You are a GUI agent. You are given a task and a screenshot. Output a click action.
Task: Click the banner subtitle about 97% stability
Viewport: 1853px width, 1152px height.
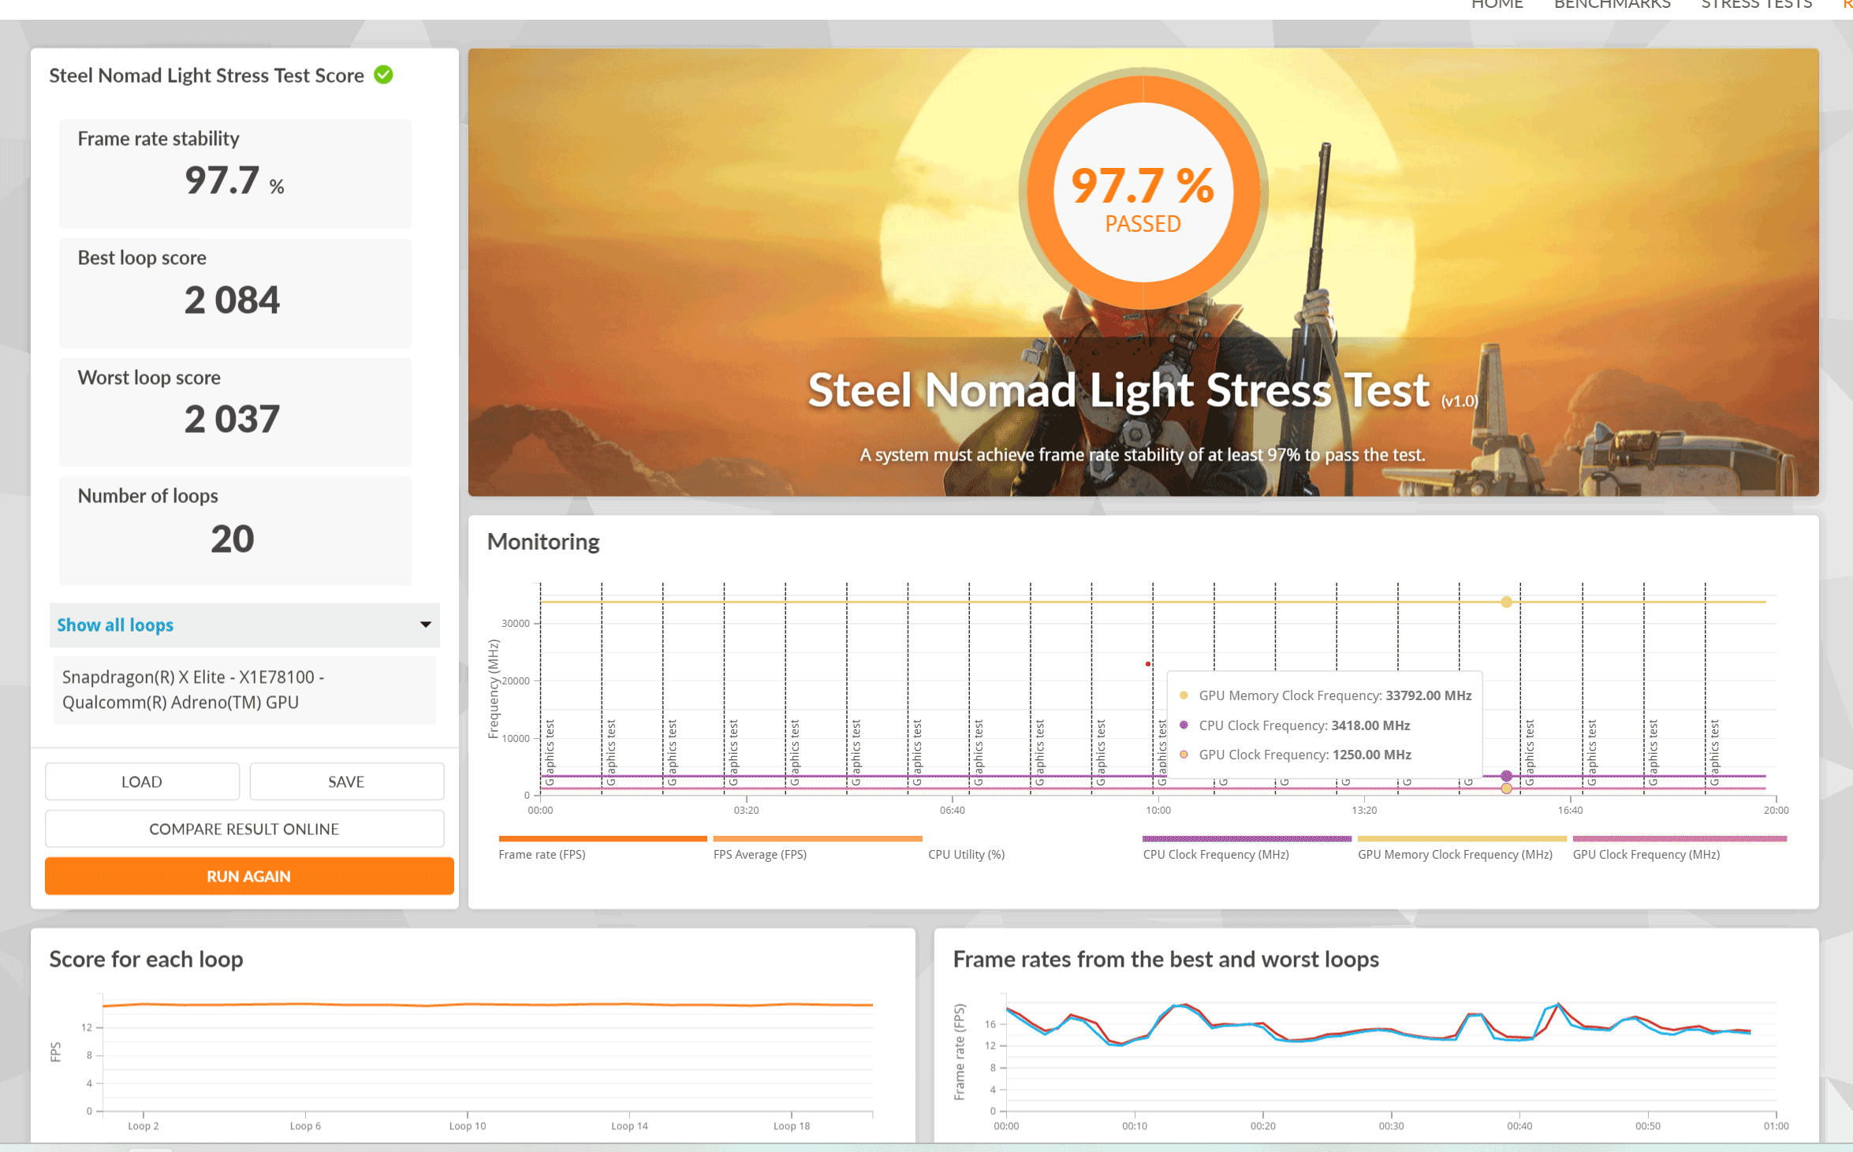[1143, 455]
